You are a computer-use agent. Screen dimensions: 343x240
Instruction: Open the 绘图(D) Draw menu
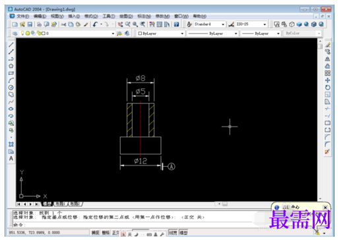click(126, 16)
